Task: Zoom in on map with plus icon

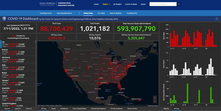Action: (155, 97)
